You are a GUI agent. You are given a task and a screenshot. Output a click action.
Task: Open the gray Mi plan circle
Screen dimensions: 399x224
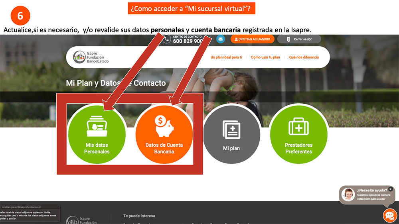point(231,134)
